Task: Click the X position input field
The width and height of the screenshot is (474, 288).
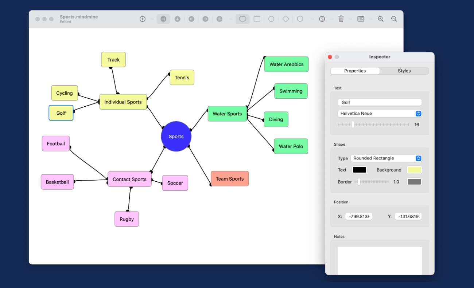Action: pos(358,217)
